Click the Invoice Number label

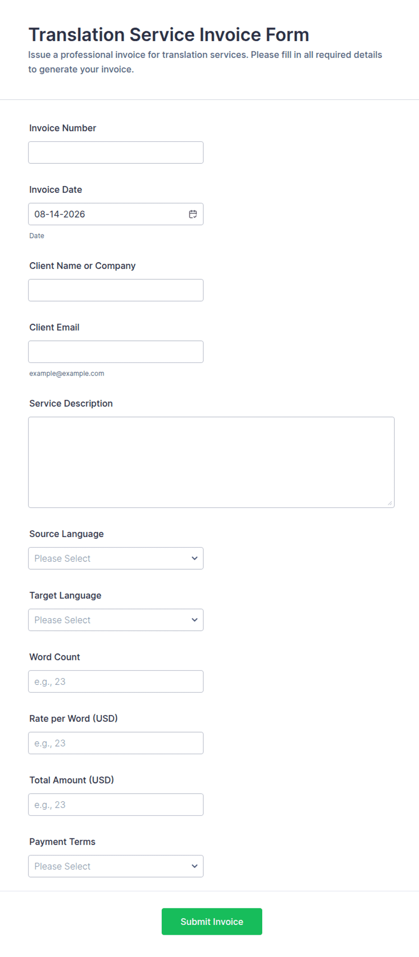pos(63,128)
